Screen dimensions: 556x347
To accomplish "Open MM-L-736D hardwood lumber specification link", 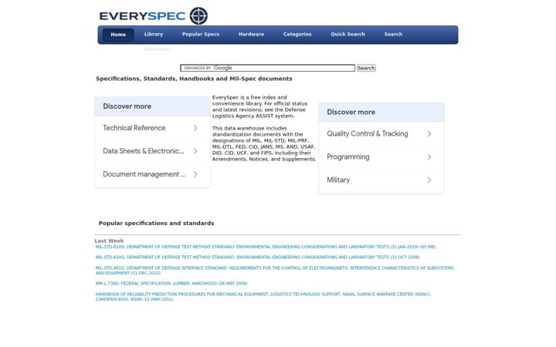I will [x=171, y=284].
